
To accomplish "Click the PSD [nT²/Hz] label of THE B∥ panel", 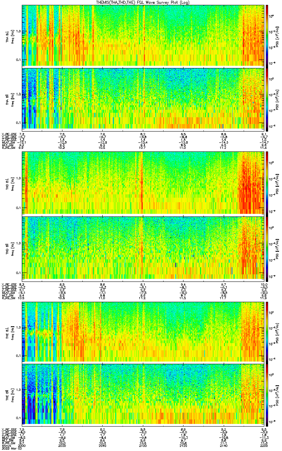I will tap(277, 394).
